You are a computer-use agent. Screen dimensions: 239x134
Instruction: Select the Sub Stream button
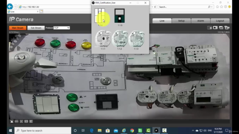coord(36,28)
